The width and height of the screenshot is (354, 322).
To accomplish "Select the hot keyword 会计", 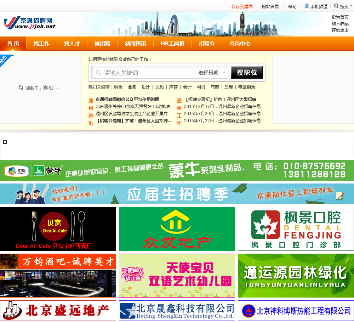I will 187,87.
